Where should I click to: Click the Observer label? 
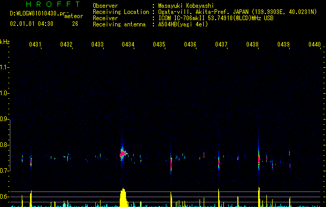105,6
